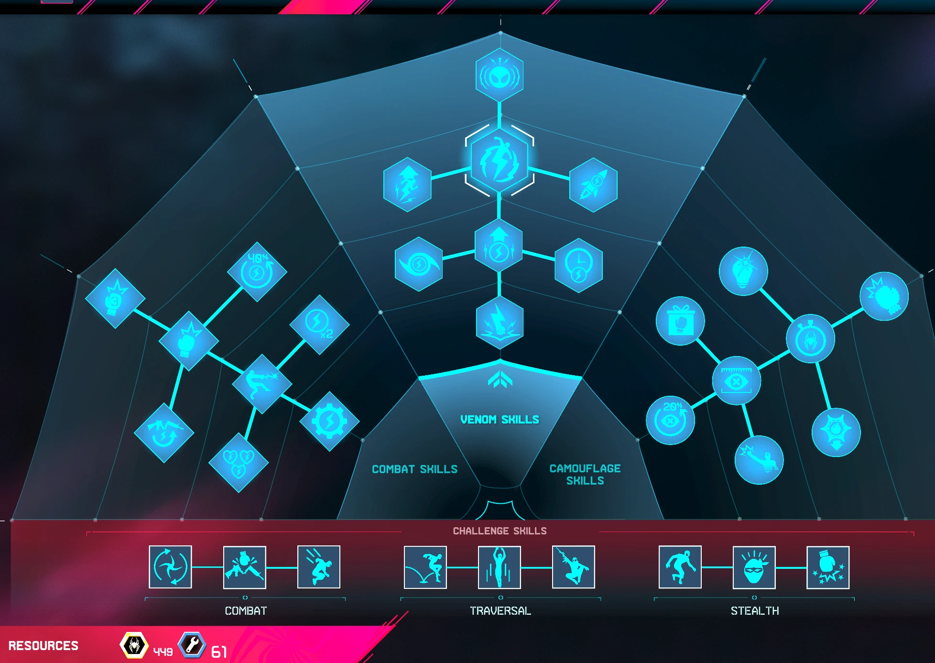The image size is (935, 663).
Task: Switch to the Venom Skills section
Action: pyautogui.click(x=500, y=420)
